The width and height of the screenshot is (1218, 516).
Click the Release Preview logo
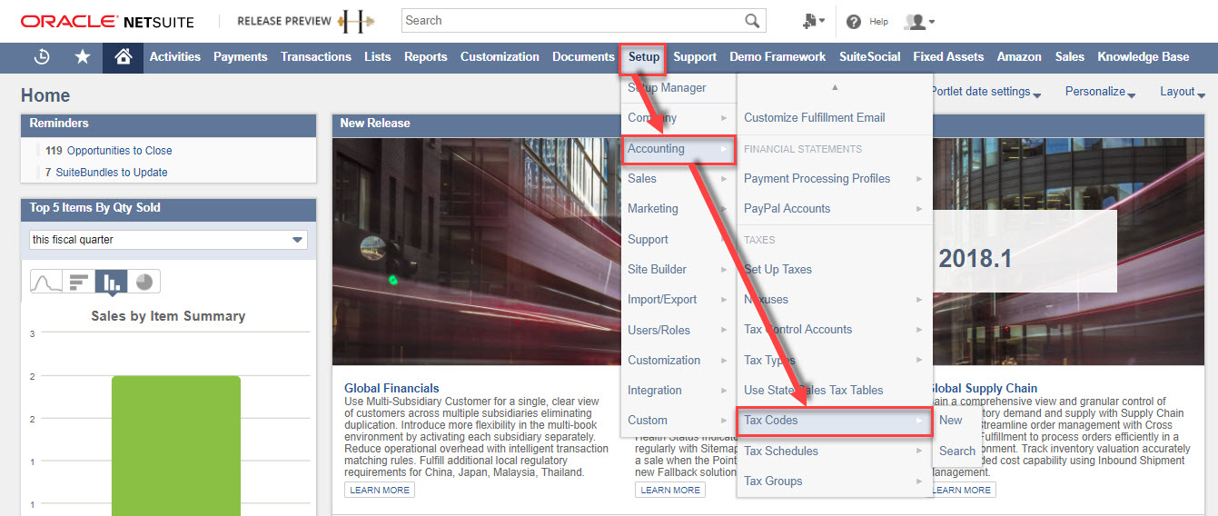pyautogui.click(x=305, y=21)
